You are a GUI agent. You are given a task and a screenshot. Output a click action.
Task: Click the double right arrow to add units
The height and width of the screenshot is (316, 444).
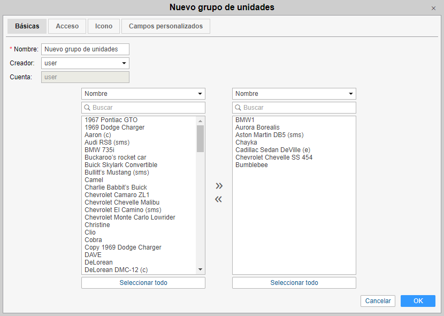pos(218,186)
